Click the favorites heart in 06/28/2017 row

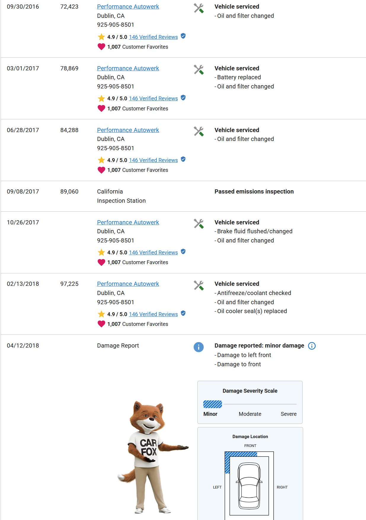click(x=101, y=170)
